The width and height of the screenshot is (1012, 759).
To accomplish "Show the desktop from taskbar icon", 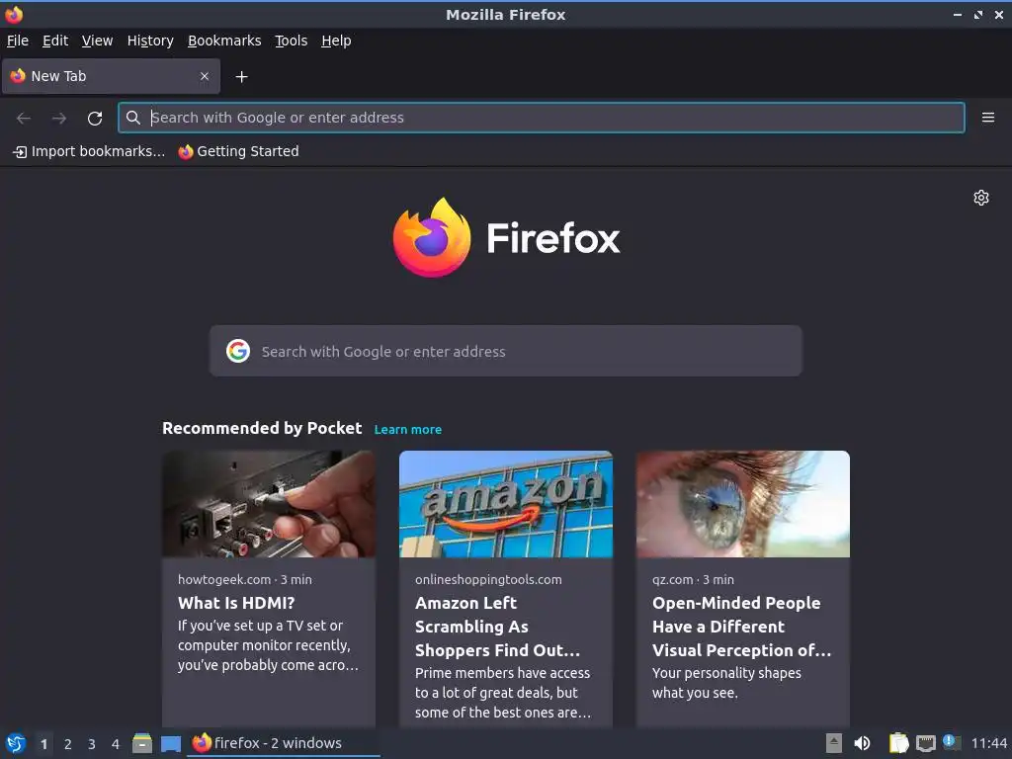I will pyautogui.click(x=171, y=744).
